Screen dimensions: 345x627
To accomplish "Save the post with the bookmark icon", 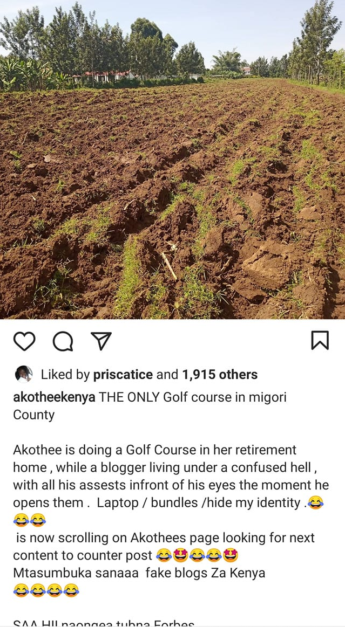I will 320,340.
